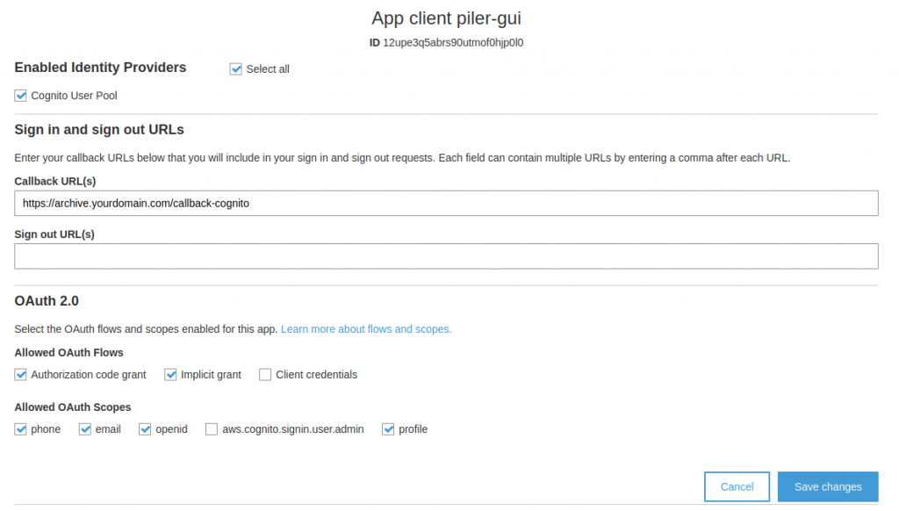Uncheck the profile scope

coord(389,429)
